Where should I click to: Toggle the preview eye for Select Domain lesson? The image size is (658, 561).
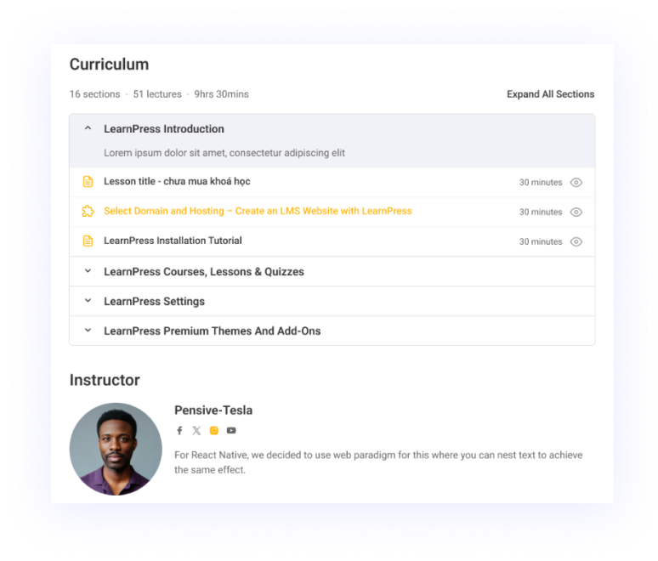[576, 212]
